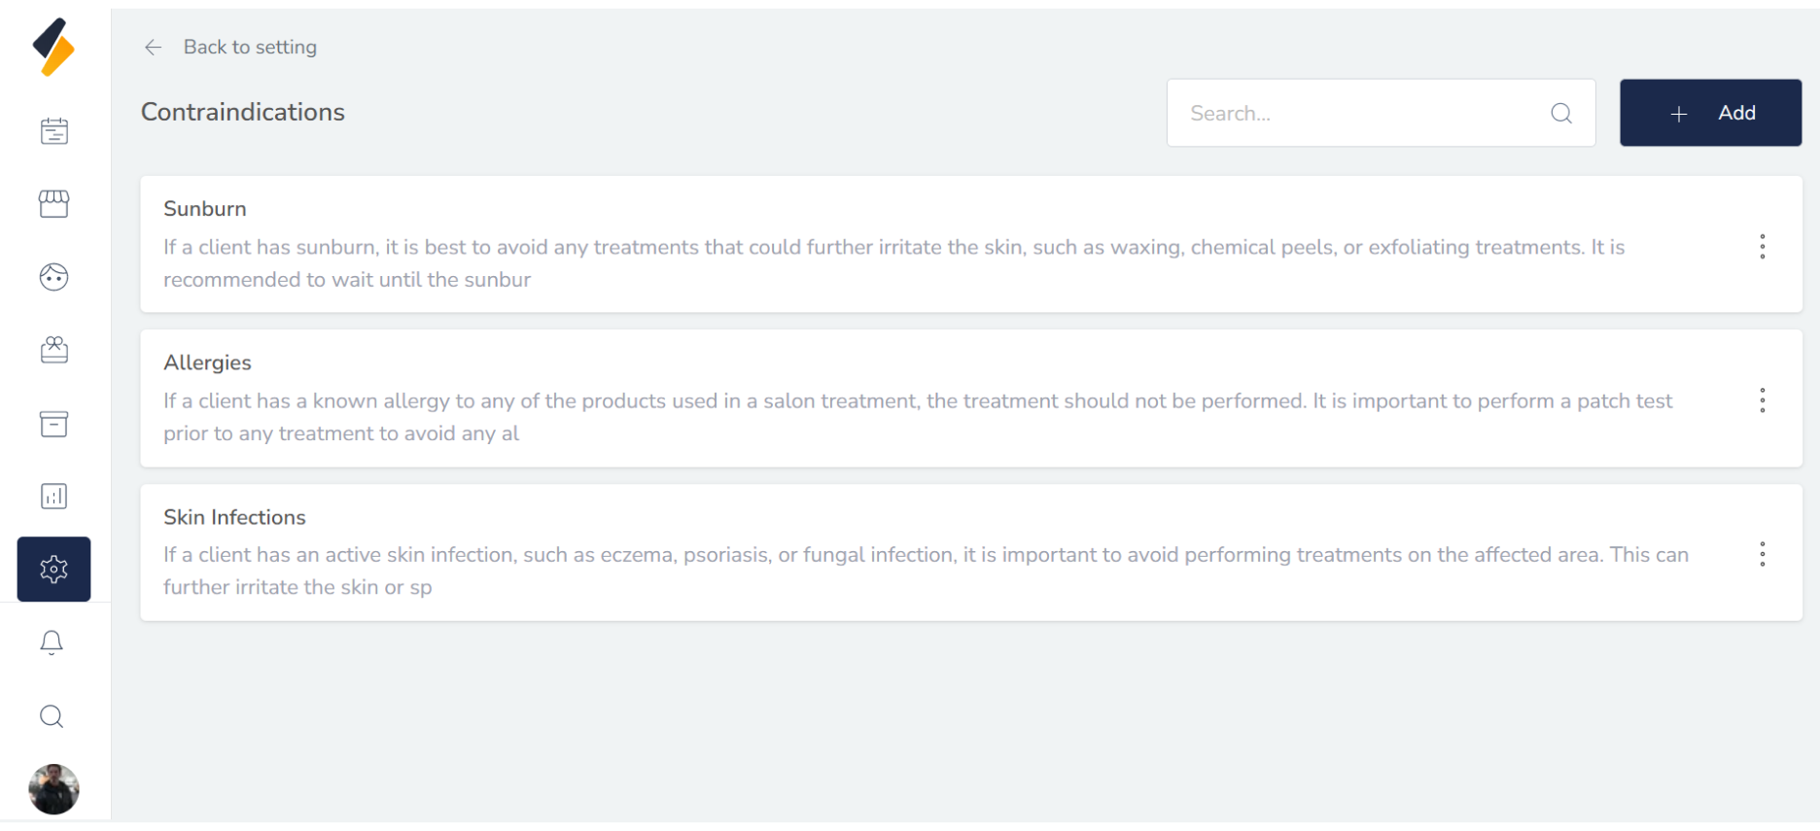Open the store icon in sidebar

click(x=54, y=204)
